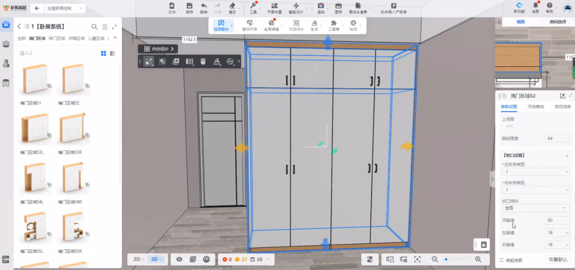
Task: Select the 整体风格 paint roller tool
Action: (249, 23)
